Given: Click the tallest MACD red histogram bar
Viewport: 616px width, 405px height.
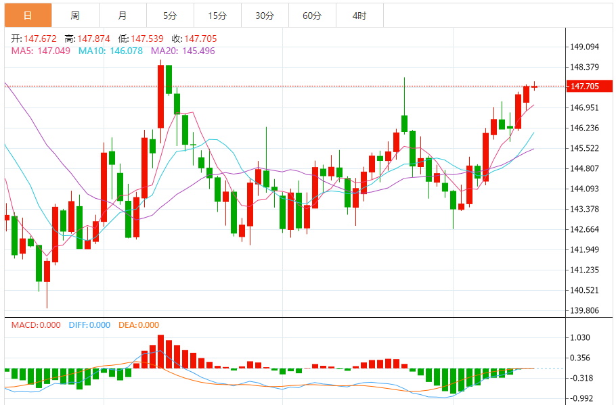Looking at the screenshot, I should tap(160, 351).
